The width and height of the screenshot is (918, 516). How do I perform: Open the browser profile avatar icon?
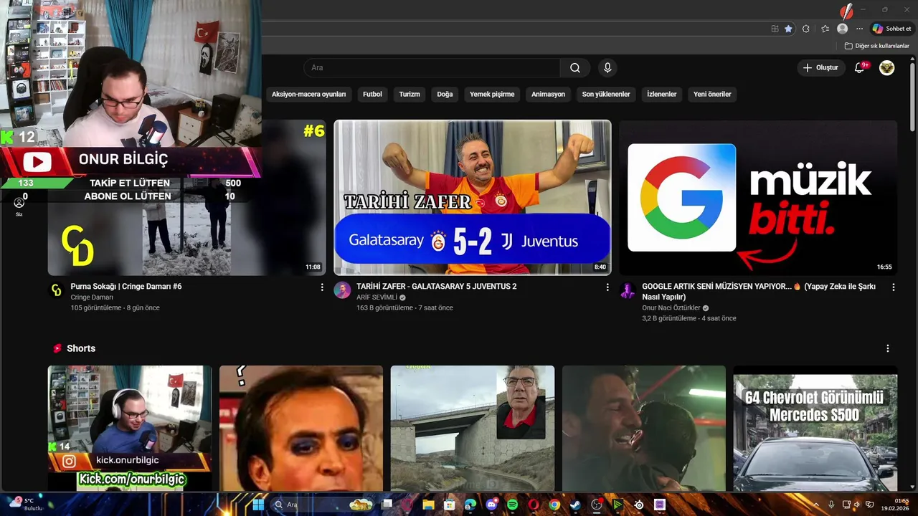click(x=843, y=29)
